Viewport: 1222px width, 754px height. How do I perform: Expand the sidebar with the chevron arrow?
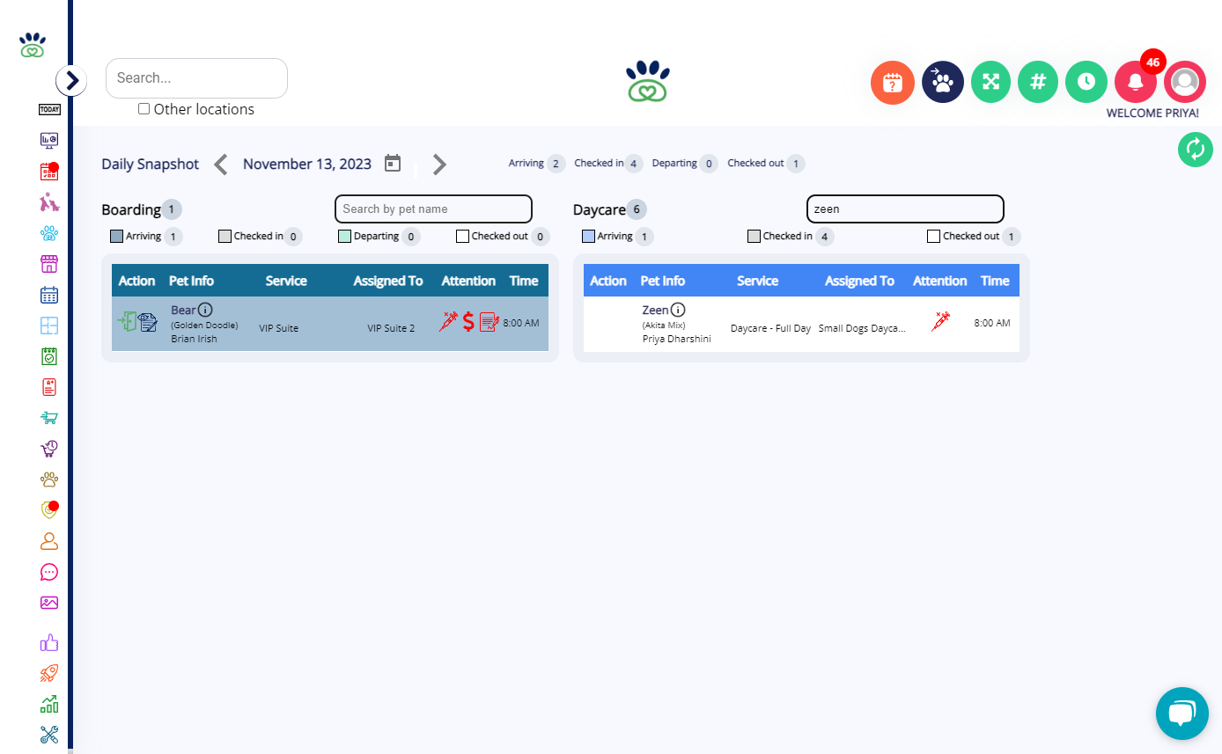coord(71,81)
